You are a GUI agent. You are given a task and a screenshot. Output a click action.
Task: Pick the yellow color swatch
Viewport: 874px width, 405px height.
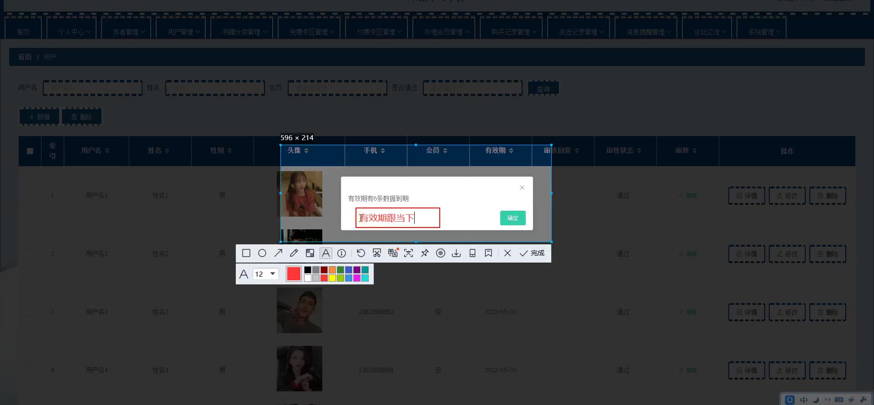point(332,278)
